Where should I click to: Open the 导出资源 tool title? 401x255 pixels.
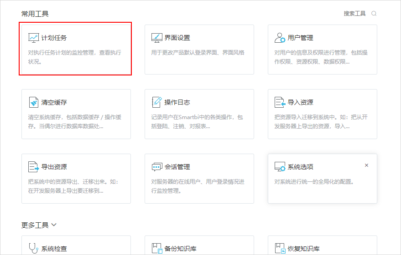click(54, 167)
